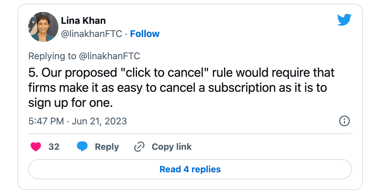Click the Jun 21, 2023 date

[x=99, y=121]
